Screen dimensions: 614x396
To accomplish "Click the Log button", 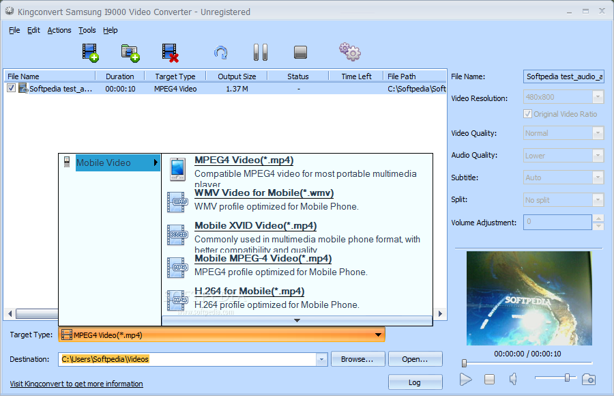I will click(x=415, y=382).
